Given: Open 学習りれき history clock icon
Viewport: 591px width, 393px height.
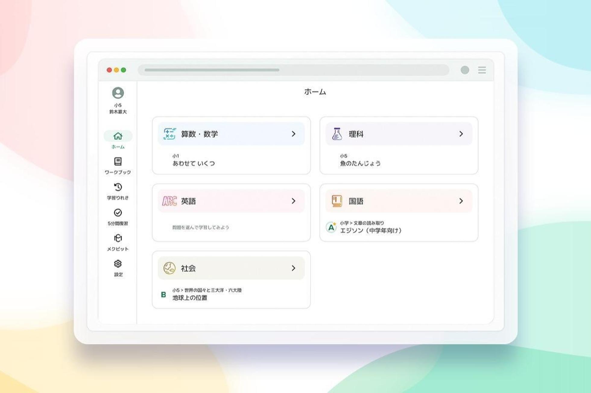Looking at the screenshot, I should pyautogui.click(x=118, y=187).
